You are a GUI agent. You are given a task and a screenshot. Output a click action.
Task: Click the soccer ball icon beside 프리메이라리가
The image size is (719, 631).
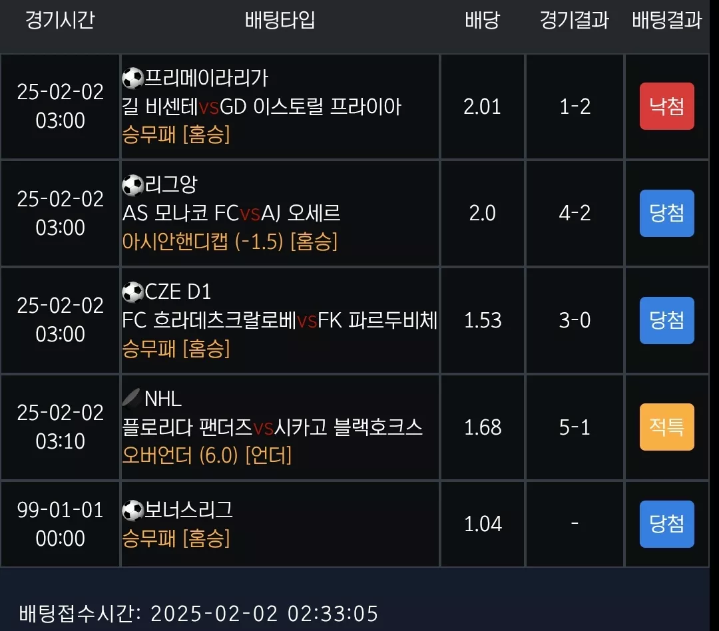coord(133,79)
